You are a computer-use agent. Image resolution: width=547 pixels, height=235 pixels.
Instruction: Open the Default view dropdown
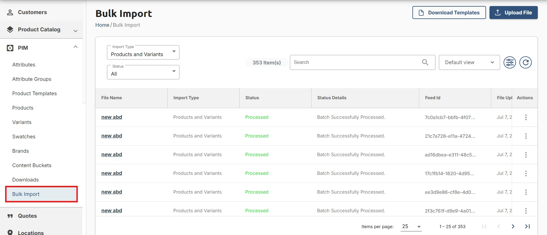(469, 62)
